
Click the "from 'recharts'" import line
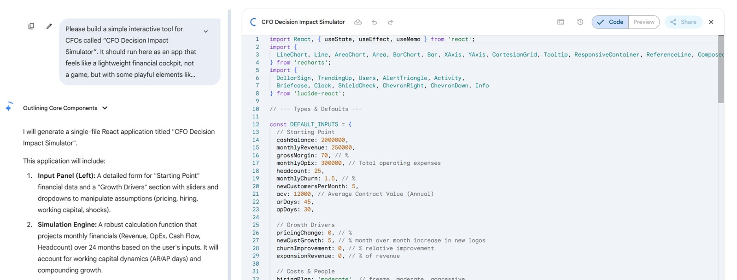click(300, 63)
